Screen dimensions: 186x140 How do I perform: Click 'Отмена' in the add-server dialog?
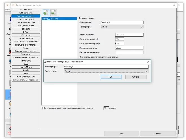pos(136,77)
